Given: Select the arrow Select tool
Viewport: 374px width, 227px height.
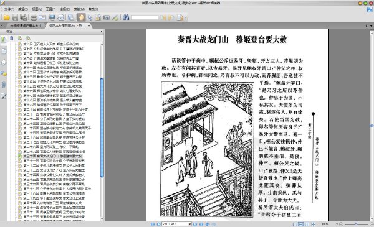Looking at the screenshot, I should click(x=90, y=17).
